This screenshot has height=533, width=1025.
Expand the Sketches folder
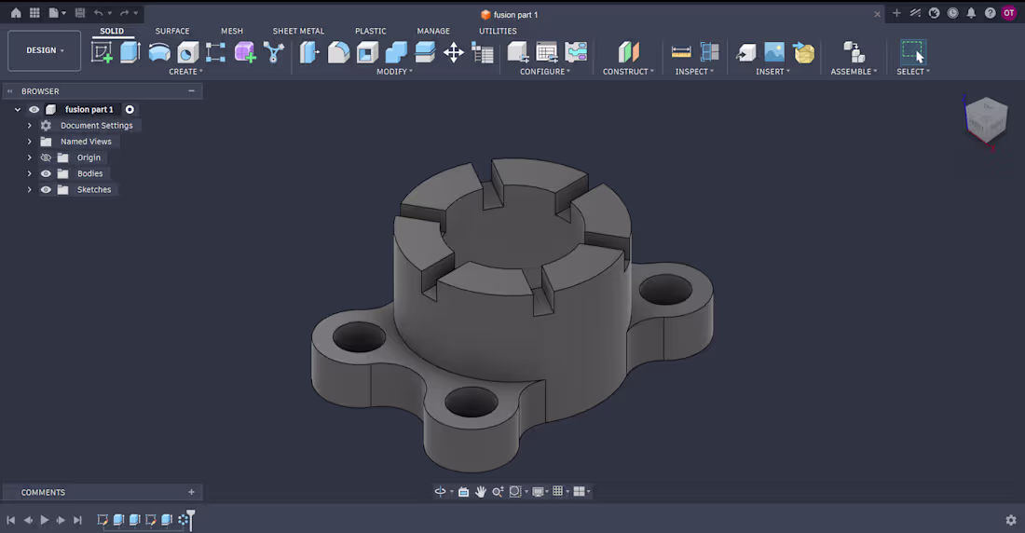coord(30,190)
